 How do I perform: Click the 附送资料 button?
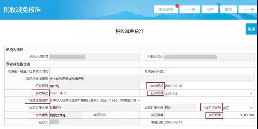point(166,9)
